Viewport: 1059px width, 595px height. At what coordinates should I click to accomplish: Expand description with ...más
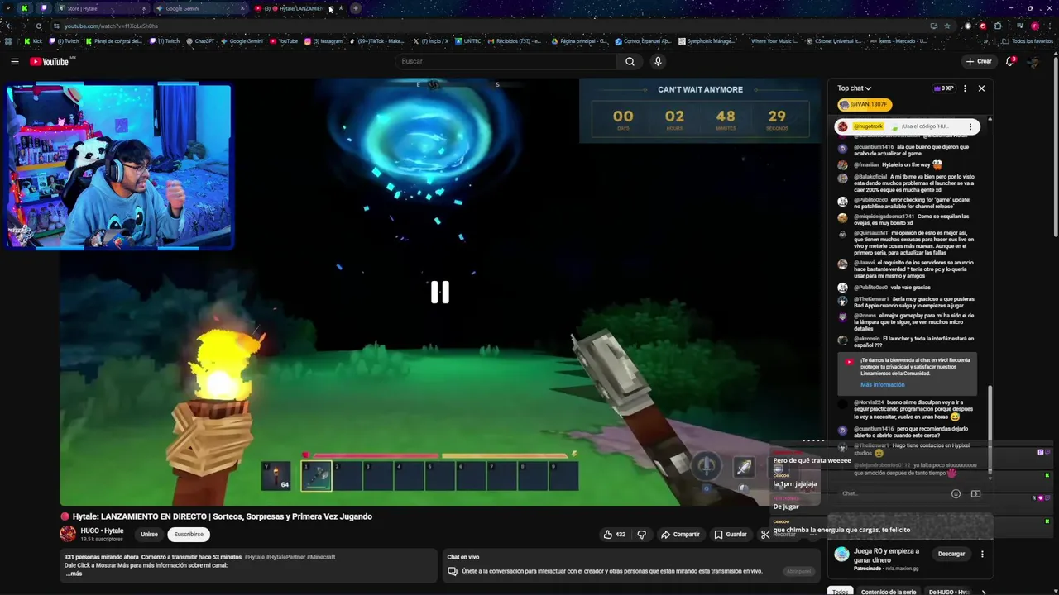coord(74,574)
